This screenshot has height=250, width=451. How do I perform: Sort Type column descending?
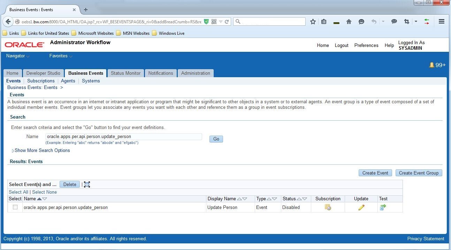[275, 199]
